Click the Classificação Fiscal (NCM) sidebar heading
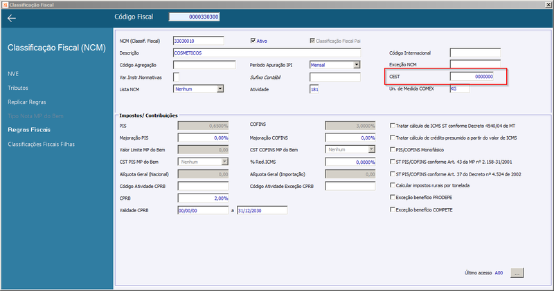 [57, 48]
